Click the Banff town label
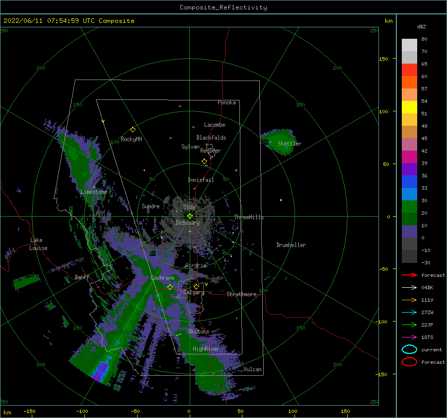Viewport: 447px width, 418px height. 82,277
